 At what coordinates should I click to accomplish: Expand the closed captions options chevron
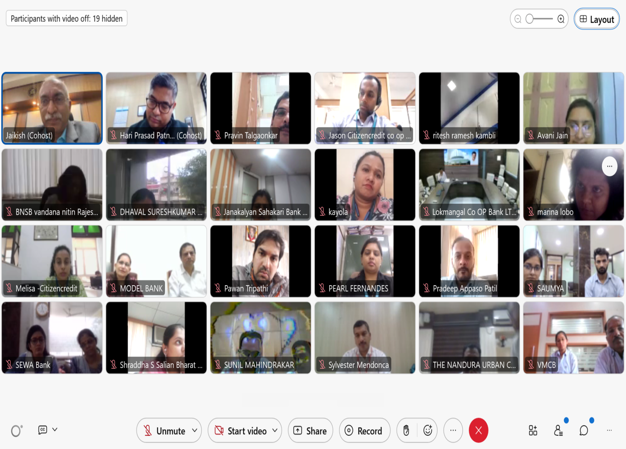coord(55,429)
